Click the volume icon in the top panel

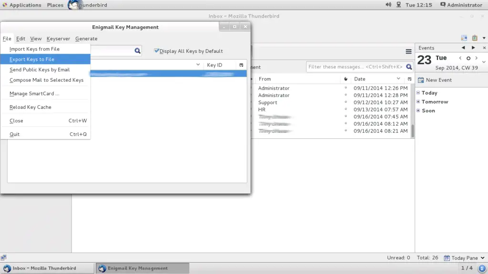click(388, 5)
